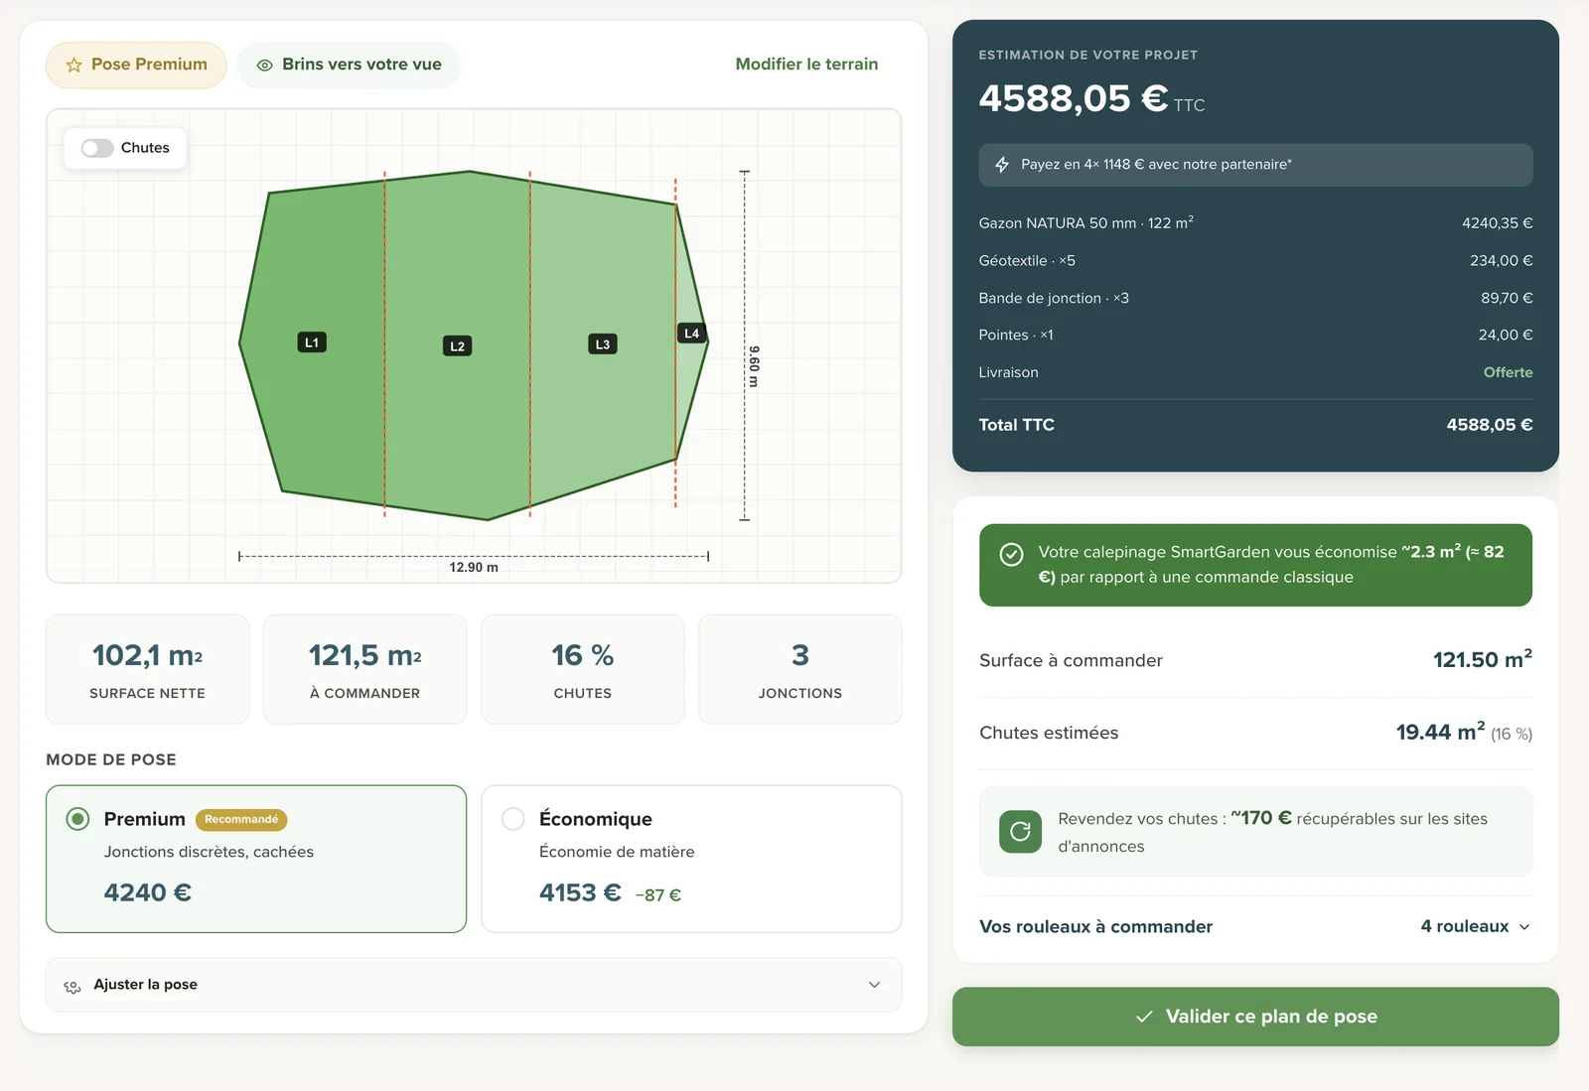Click the Payez en 4× partner payment banner
1589x1091 pixels.
pos(1255,165)
